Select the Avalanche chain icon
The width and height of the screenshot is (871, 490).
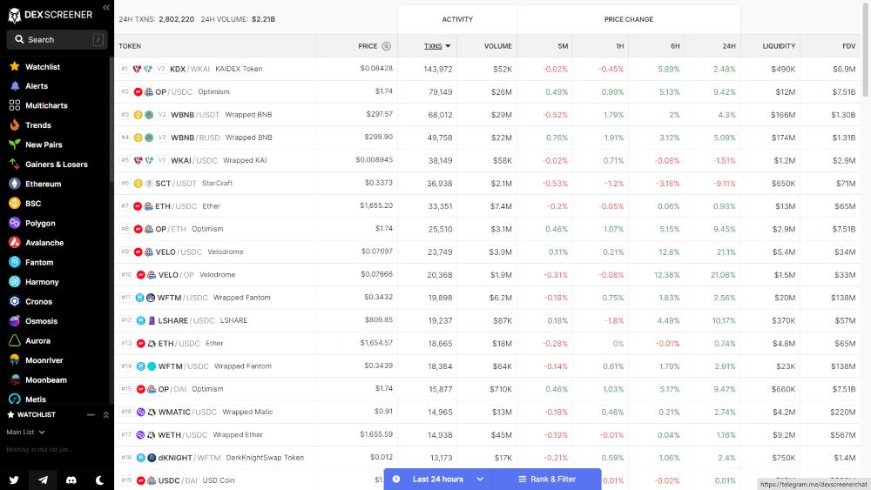click(x=15, y=243)
